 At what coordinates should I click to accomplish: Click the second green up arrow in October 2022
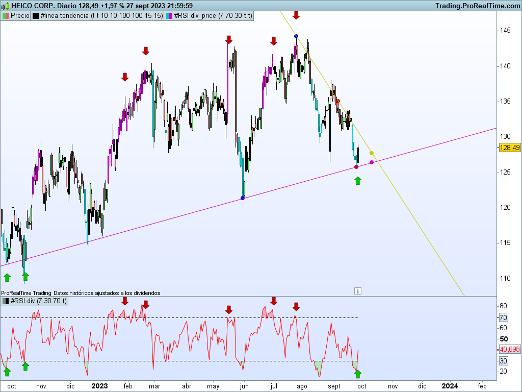point(25,276)
